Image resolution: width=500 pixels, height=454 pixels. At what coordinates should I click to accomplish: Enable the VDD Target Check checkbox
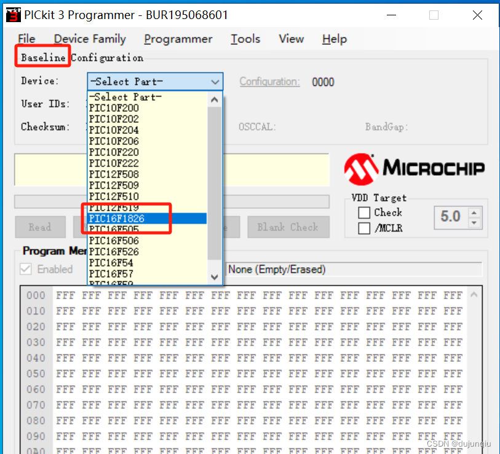tap(364, 213)
